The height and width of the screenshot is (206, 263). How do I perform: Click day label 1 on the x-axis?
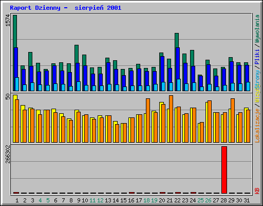coord(17,200)
